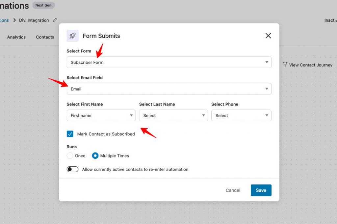Click the Select Form label
Screen dimensions: 337x224
79,51
